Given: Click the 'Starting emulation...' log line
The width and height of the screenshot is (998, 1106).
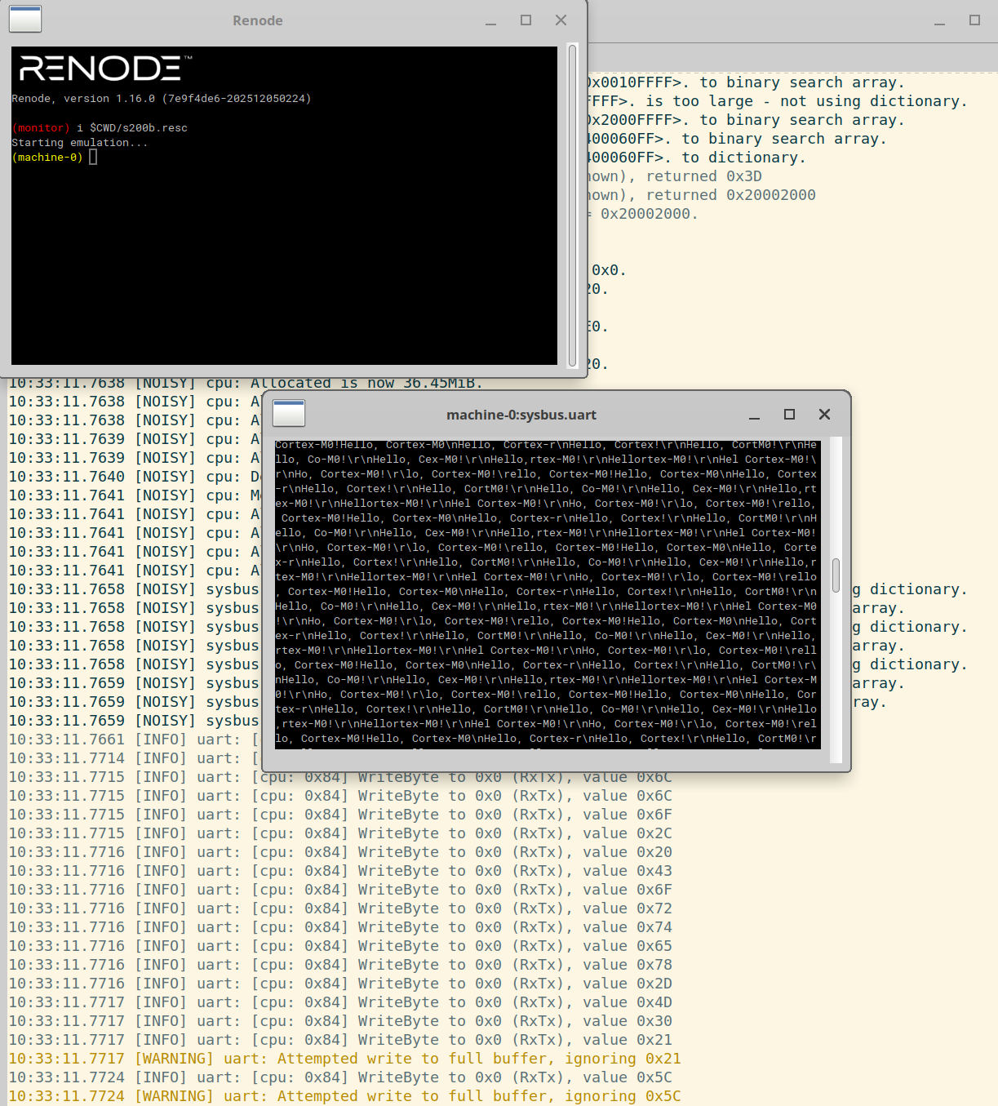Looking at the screenshot, I should tap(79, 142).
